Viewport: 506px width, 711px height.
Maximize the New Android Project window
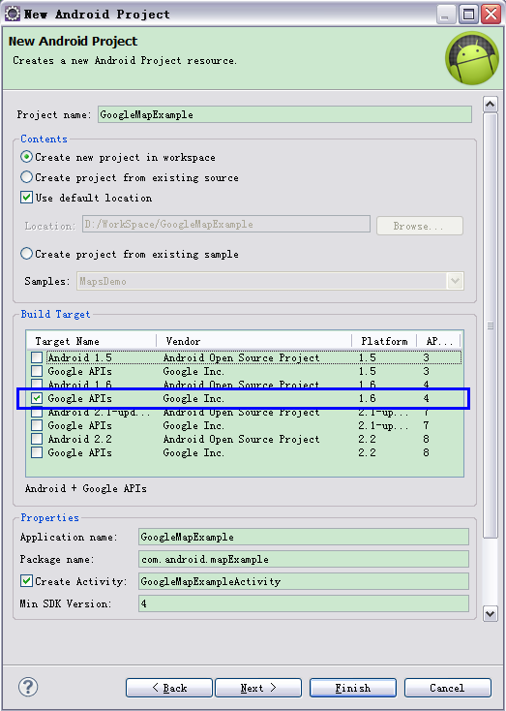click(468, 15)
